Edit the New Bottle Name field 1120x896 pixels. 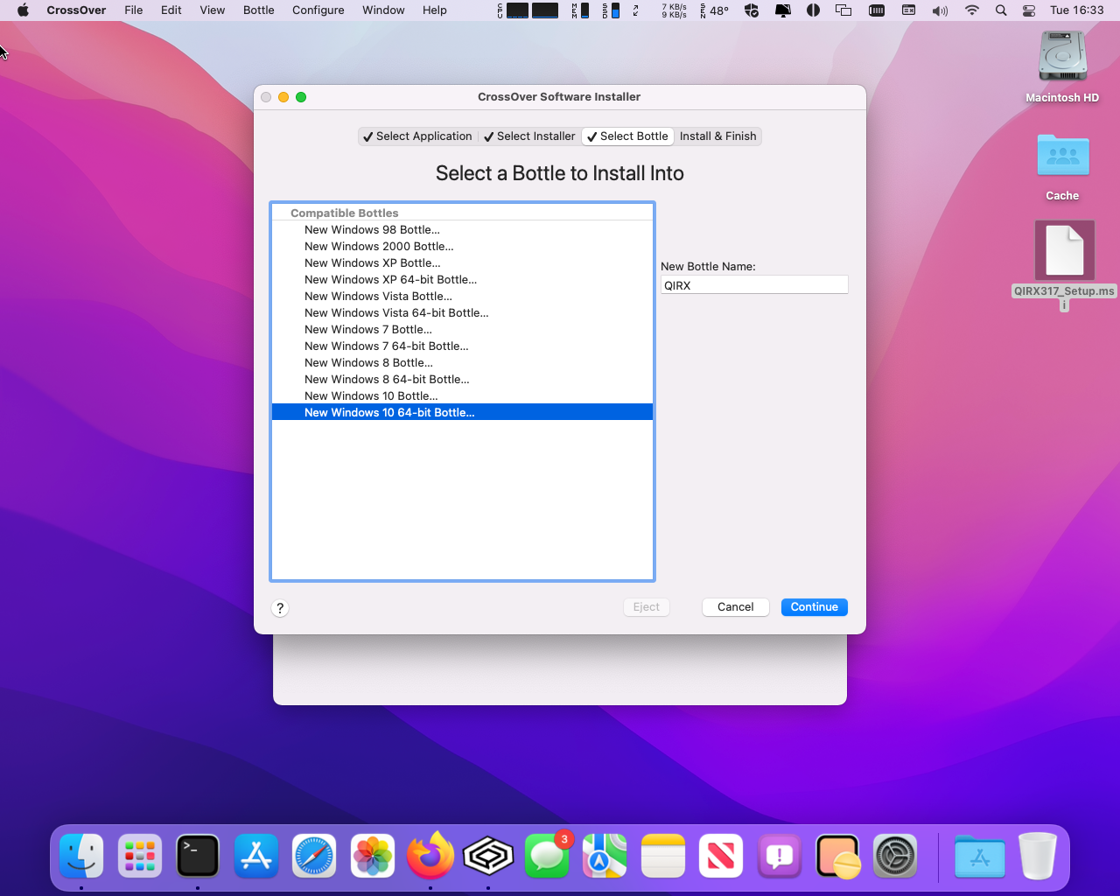tap(754, 285)
